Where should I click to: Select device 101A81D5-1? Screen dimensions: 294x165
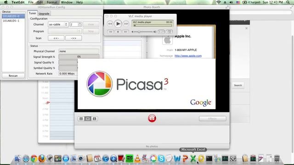13,21
